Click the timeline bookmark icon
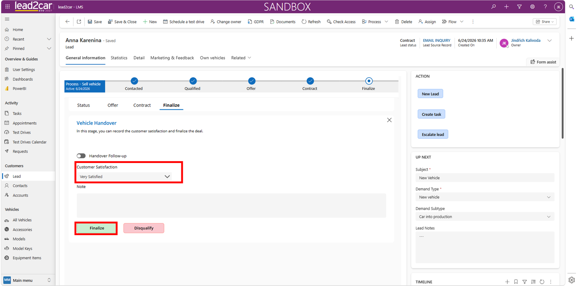 (x=516, y=282)
